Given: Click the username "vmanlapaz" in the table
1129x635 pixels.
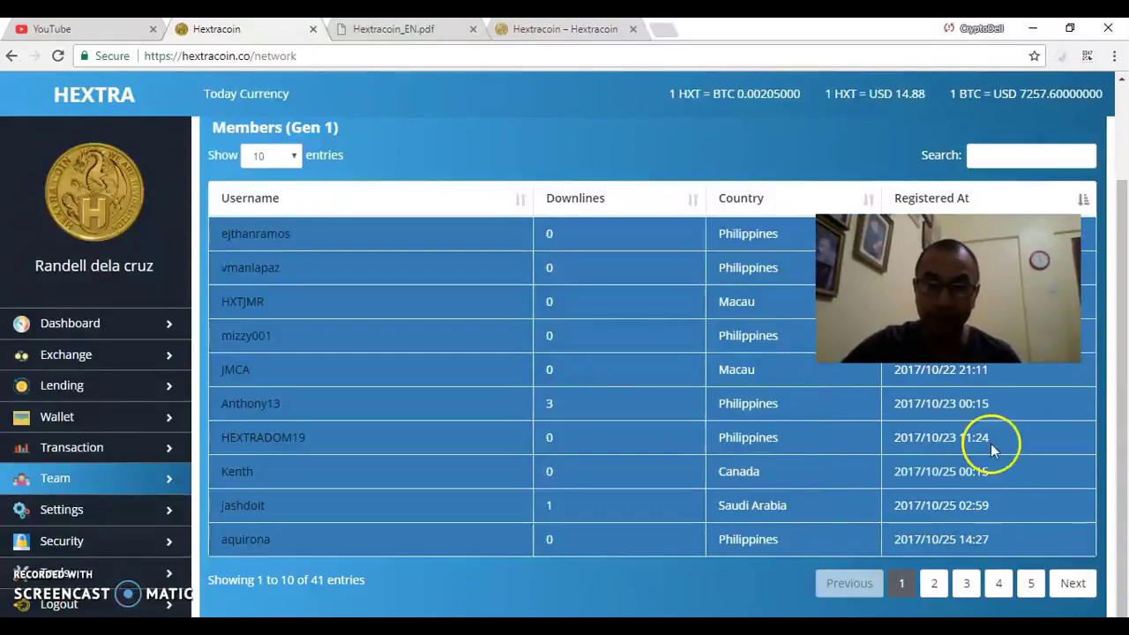Looking at the screenshot, I should click(x=250, y=267).
